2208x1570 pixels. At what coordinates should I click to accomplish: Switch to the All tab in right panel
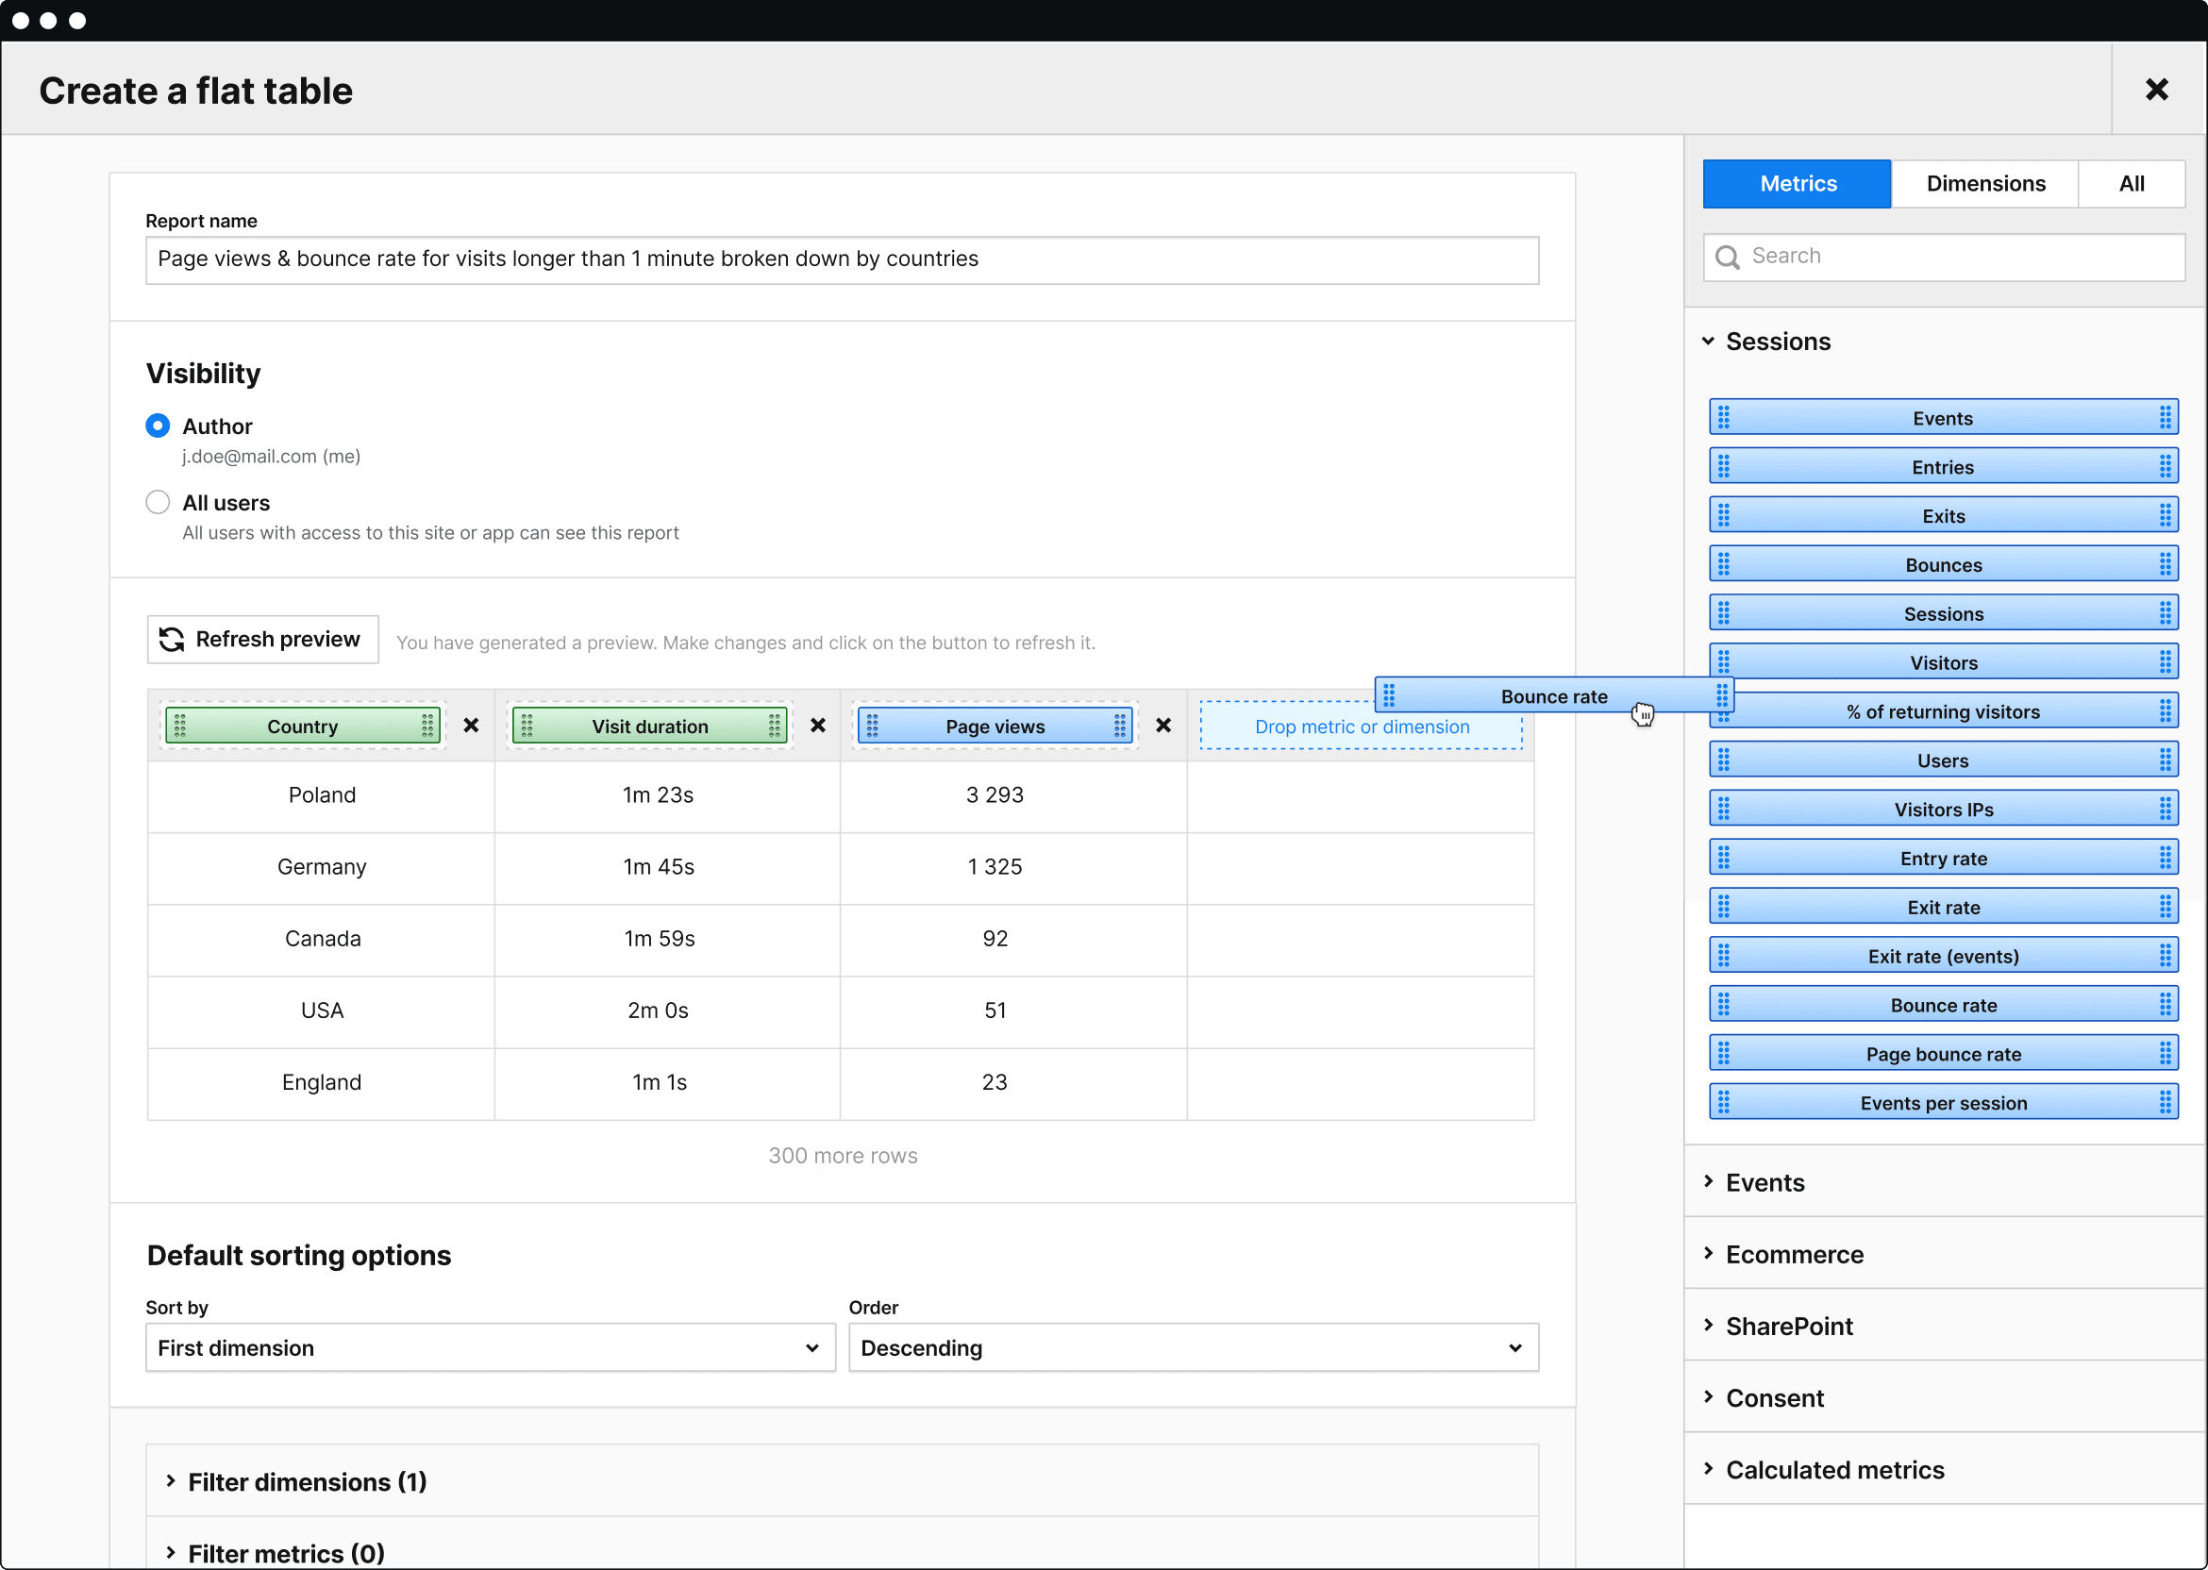point(2133,183)
